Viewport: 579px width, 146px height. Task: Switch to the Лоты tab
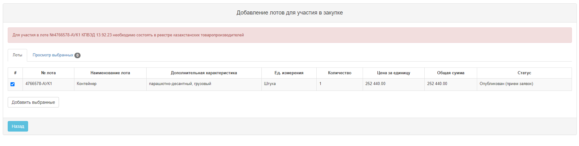point(17,55)
